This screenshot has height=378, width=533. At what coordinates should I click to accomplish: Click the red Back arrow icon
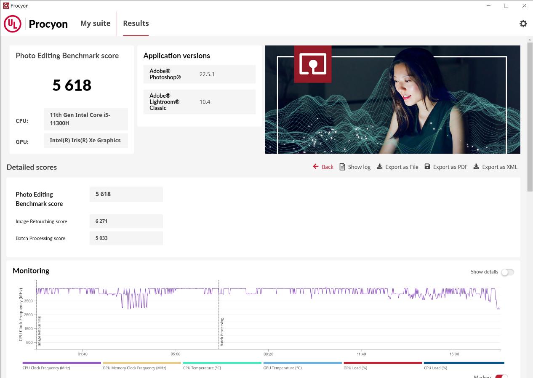coord(316,167)
